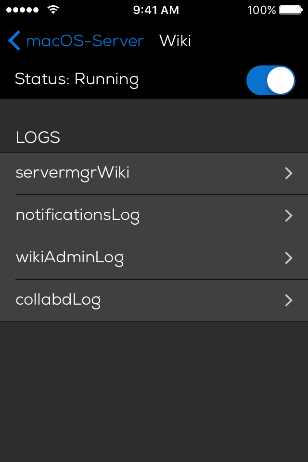Tap the Wiki page title
Image resolution: width=308 pixels, height=462 pixels.
coord(175,41)
